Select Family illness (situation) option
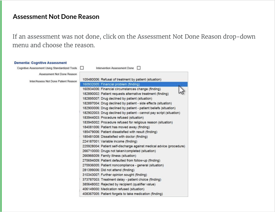The image size is (275, 212). [109, 156]
